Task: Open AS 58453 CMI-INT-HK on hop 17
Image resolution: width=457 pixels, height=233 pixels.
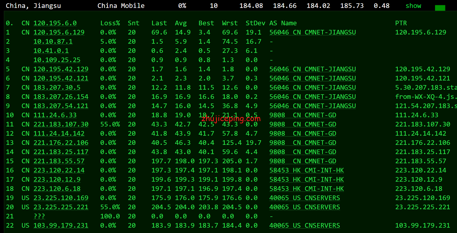Action: pyautogui.click(x=307, y=179)
